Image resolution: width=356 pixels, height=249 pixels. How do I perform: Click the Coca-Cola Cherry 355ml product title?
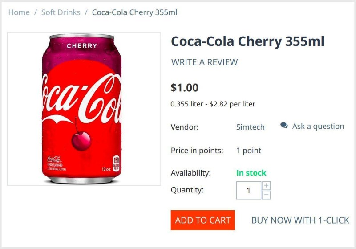[247, 41]
